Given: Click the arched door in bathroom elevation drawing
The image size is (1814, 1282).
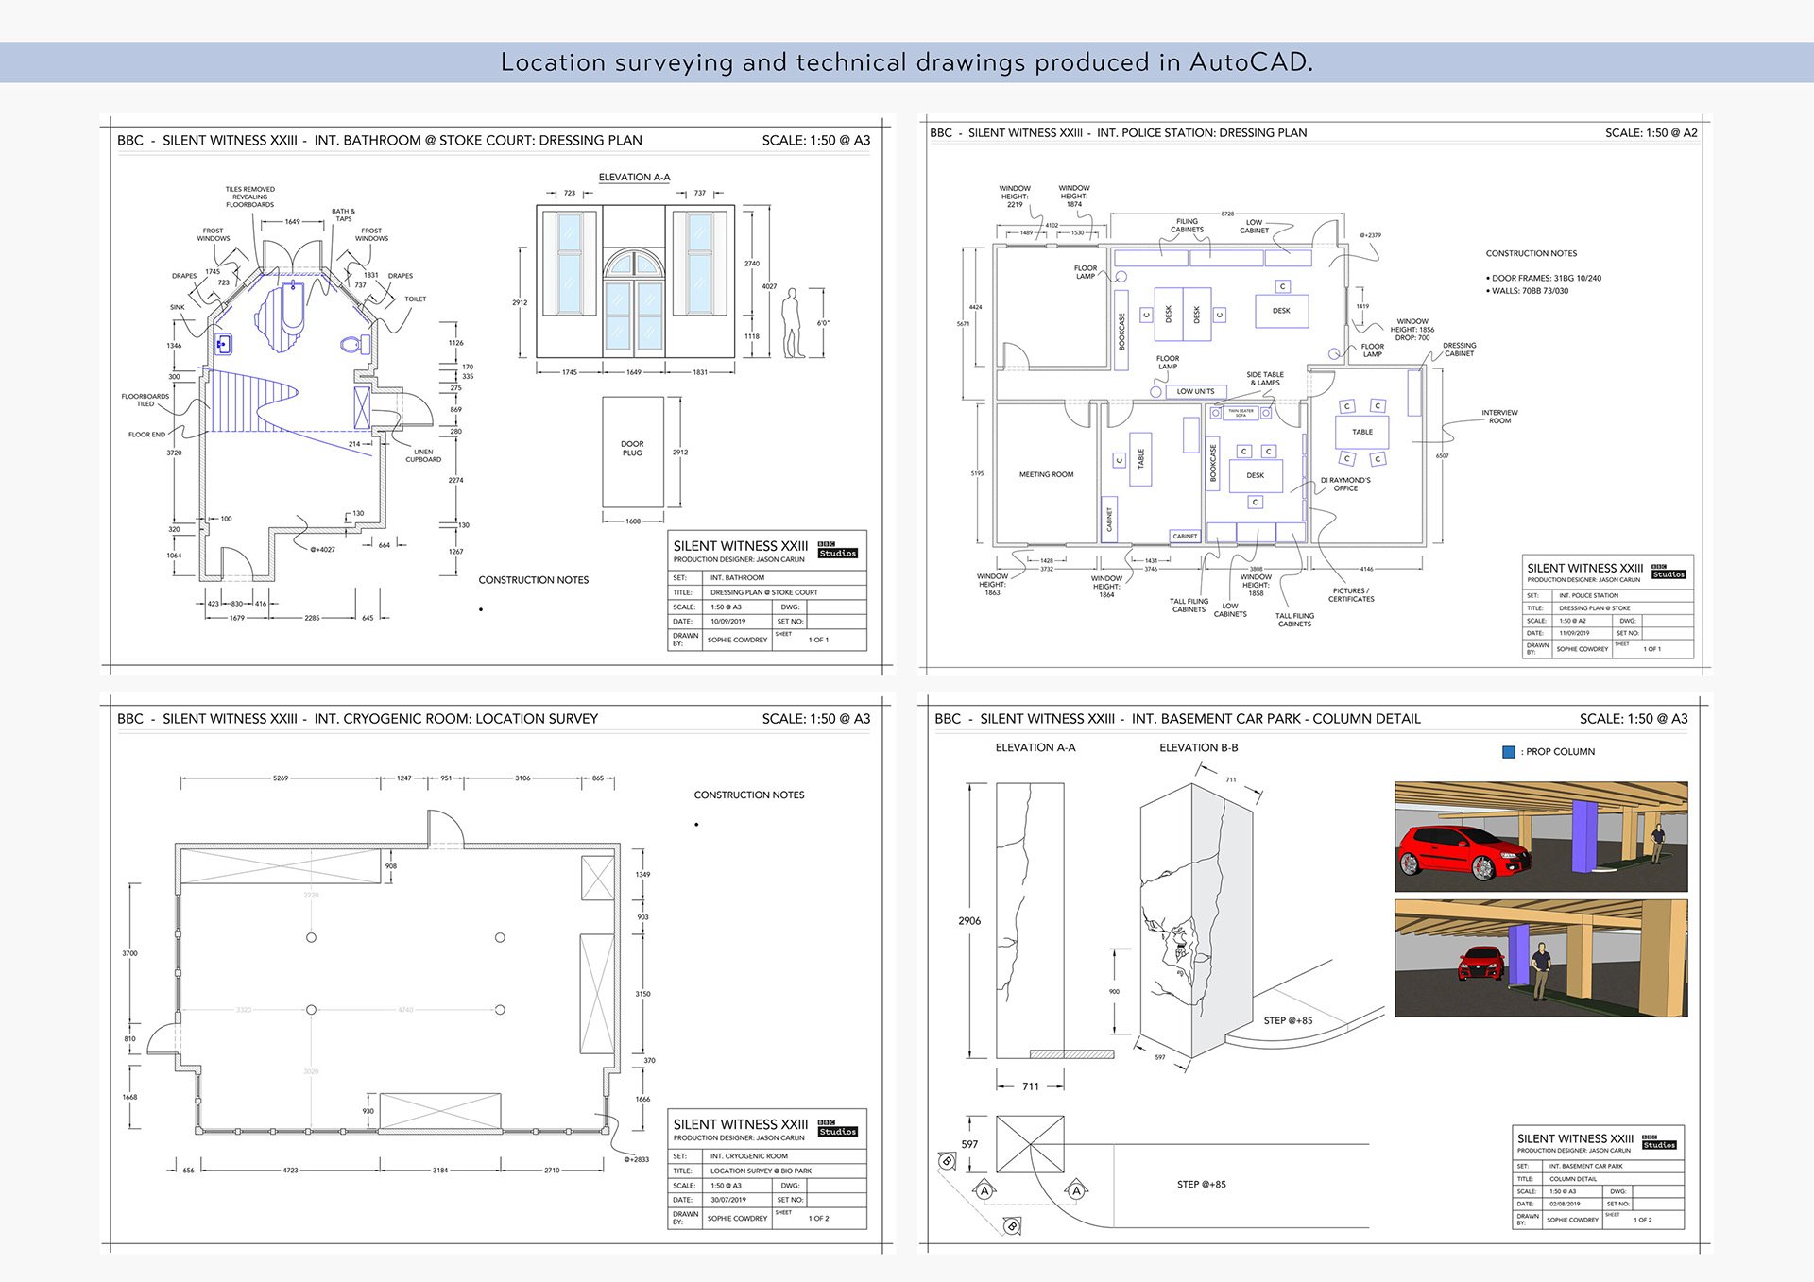Looking at the screenshot, I should (x=634, y=302).
